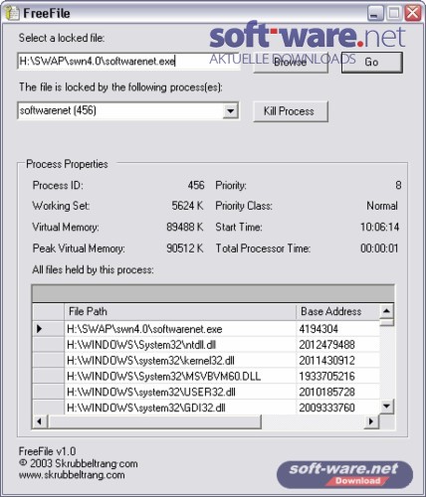Click the left arrow of the horizontal scrollbar
The height and width of the screenshot is (497, 426).
tap(40, 421)
